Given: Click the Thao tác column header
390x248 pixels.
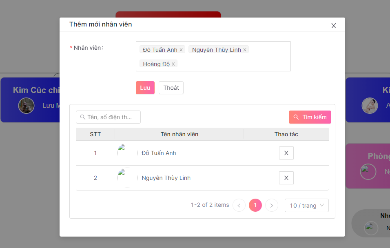Looking at the screenshot, I should [x=286, y=134].
